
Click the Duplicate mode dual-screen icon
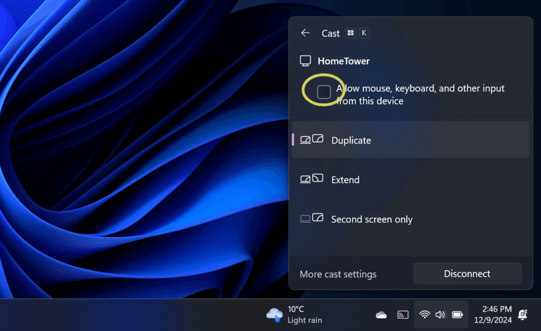(x=311, y=139)
